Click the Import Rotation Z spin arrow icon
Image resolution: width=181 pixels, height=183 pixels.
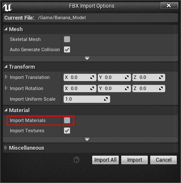click(161, 88)
